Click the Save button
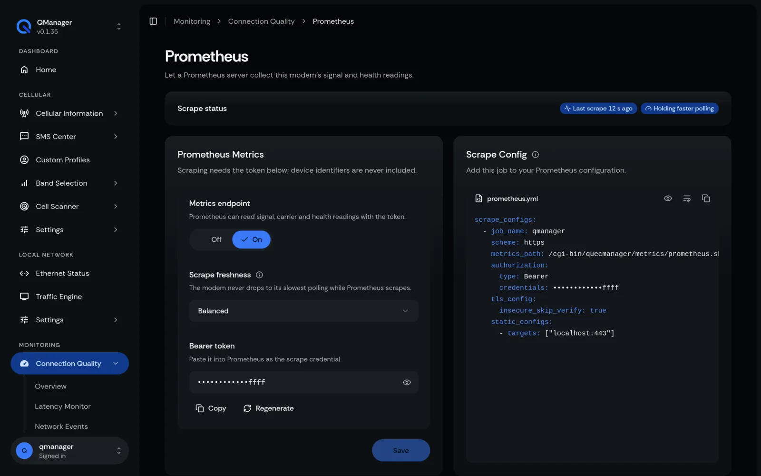Viewport: 761px width, 476px height. click(400, 450)
